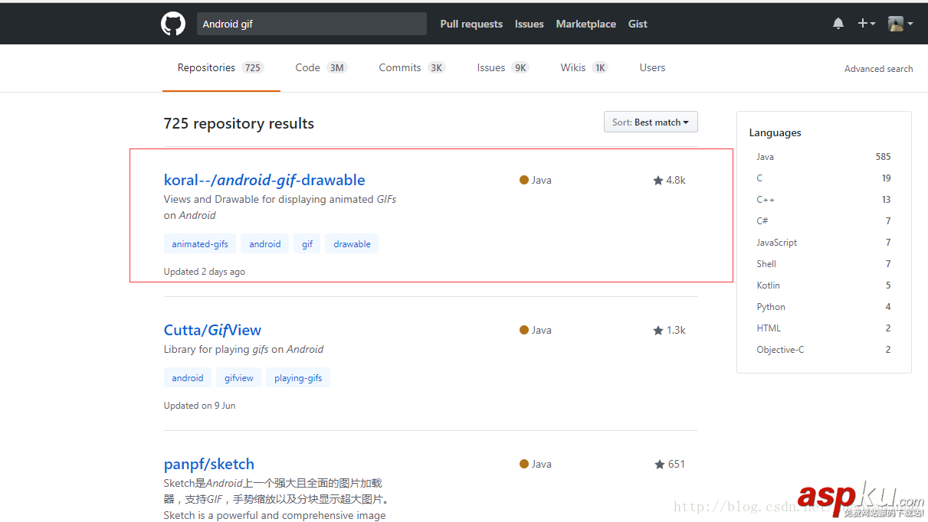Click the animated-gifs topic tag
The width and height of the screenshot is (928, 522).
tap(200, 244)
